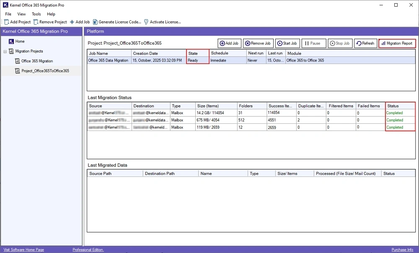Collapse the Migration Projects tree node

pos(5,51)
